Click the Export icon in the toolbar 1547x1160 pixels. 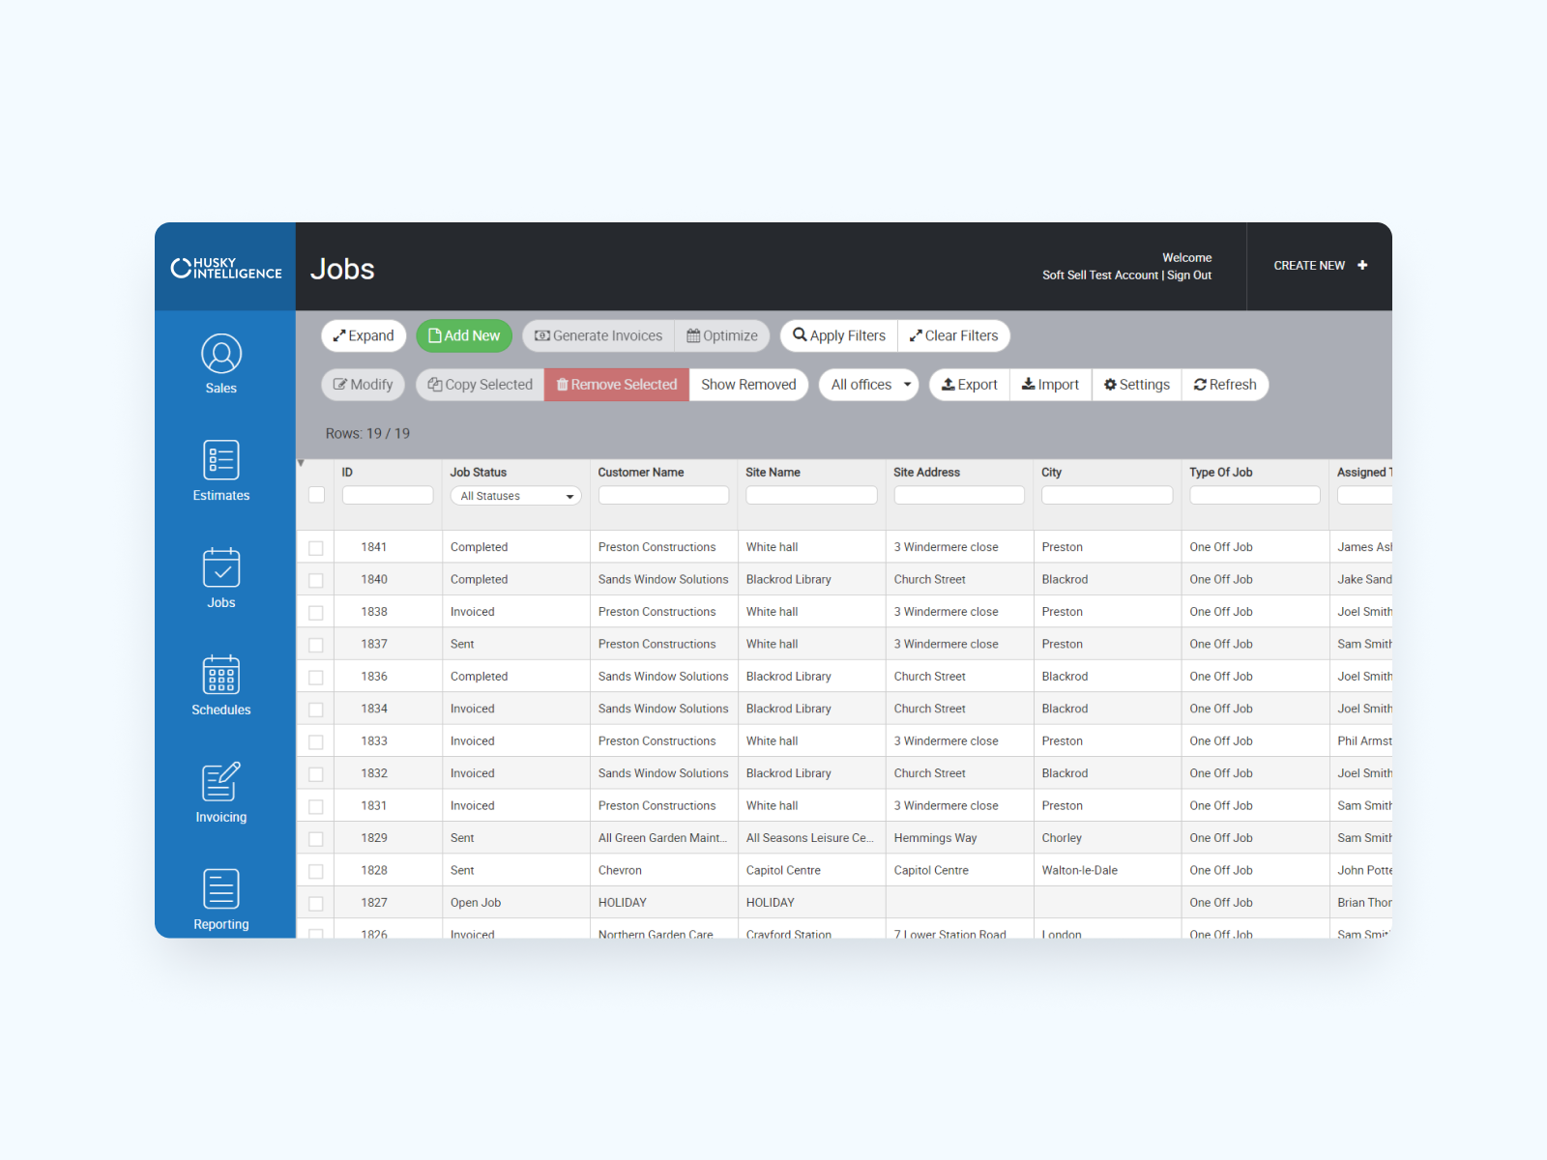pyautogui.click(x=949, y=384)
